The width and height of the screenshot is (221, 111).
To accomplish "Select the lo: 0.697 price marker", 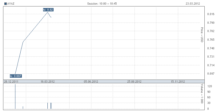I will pos(16,76).
